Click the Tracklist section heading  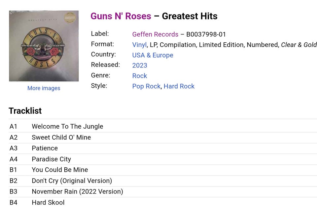coord(25,111)
